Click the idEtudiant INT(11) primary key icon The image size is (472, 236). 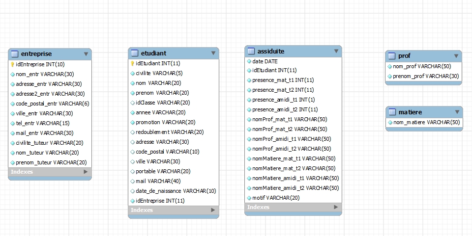tap(132, 63)
